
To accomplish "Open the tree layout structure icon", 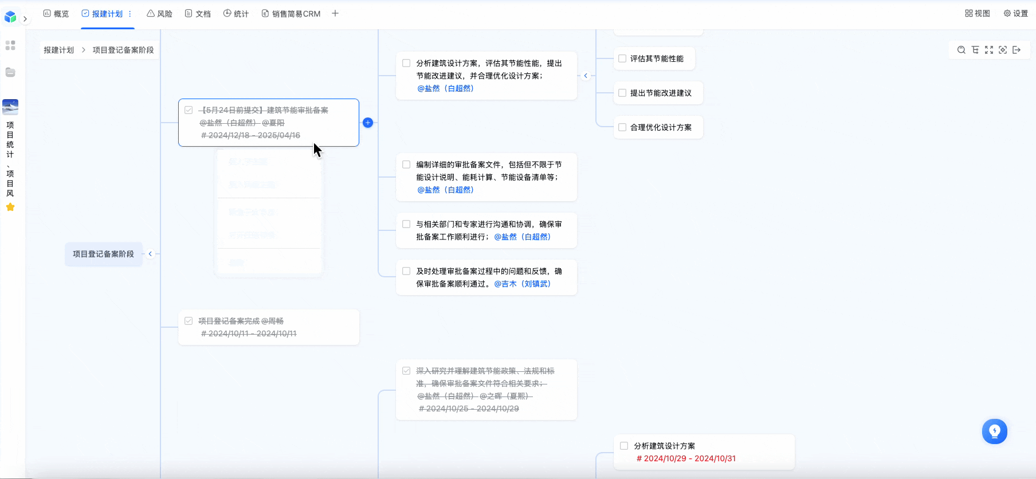I will tap(975, 50).
